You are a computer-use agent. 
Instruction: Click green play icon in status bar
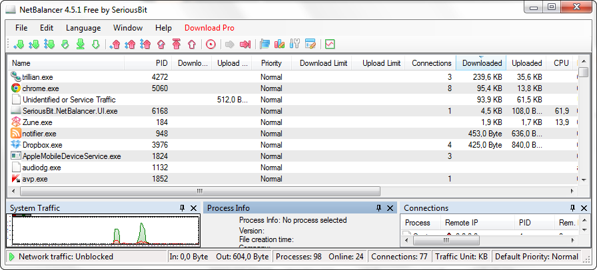[12, 257]
